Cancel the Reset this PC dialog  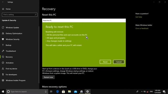point(119,62)
